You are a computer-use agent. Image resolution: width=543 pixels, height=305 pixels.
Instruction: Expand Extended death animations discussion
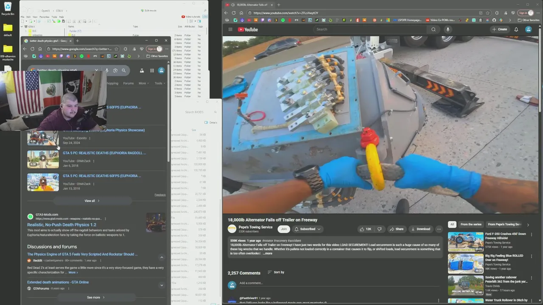click(162, 285)
